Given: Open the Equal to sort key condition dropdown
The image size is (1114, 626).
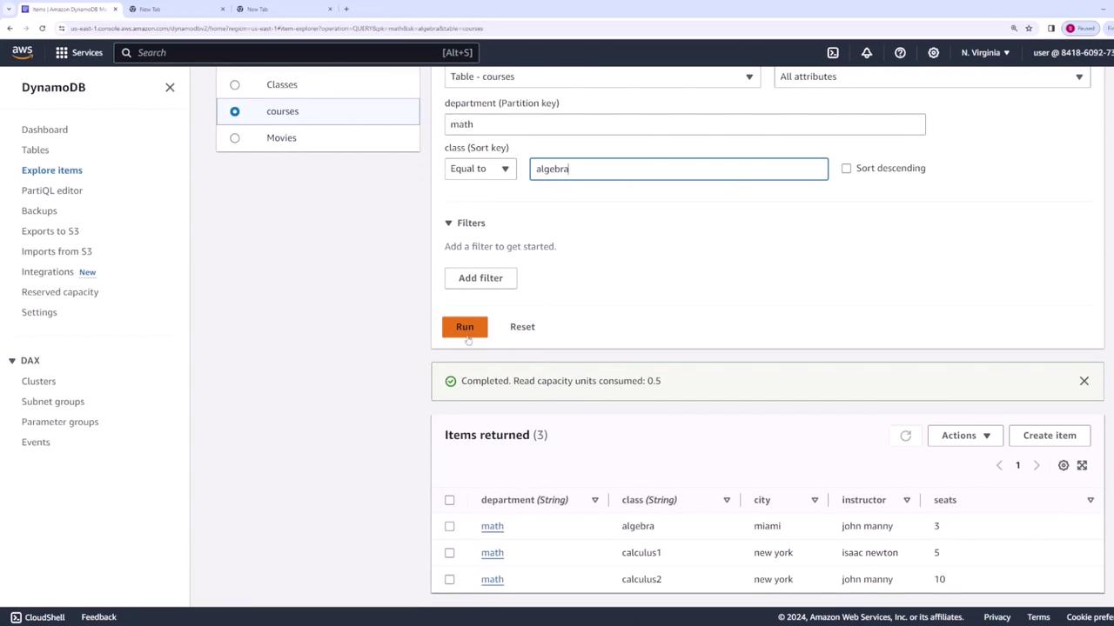Looking at the screenshot, I should (x=480, y=169).
